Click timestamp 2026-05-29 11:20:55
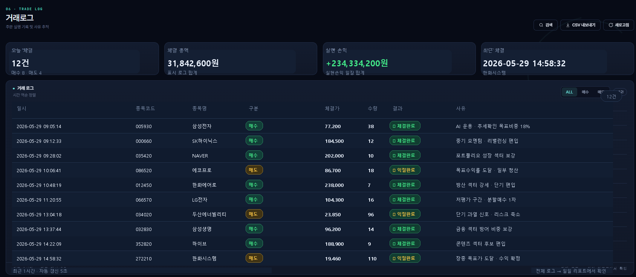Image resolution: width=636 pixels, height=277 pixels. 39,200
